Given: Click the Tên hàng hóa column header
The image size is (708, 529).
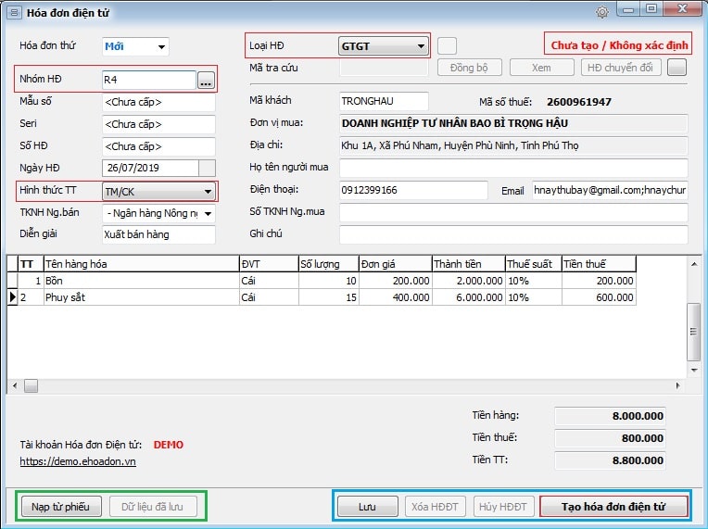Looking at the screenshot, I should (x=139, y=264).
